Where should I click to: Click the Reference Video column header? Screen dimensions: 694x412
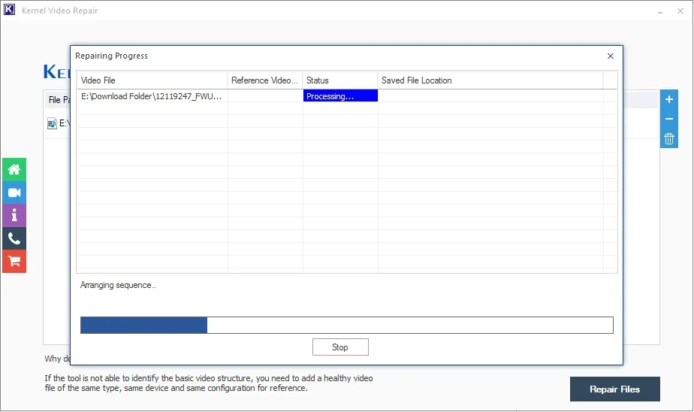265,80
